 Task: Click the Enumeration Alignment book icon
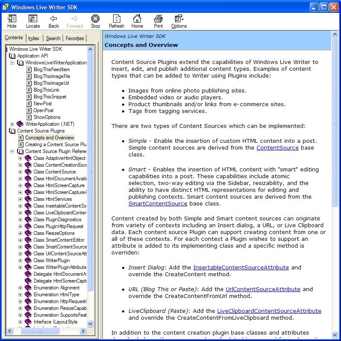[28, 288]
